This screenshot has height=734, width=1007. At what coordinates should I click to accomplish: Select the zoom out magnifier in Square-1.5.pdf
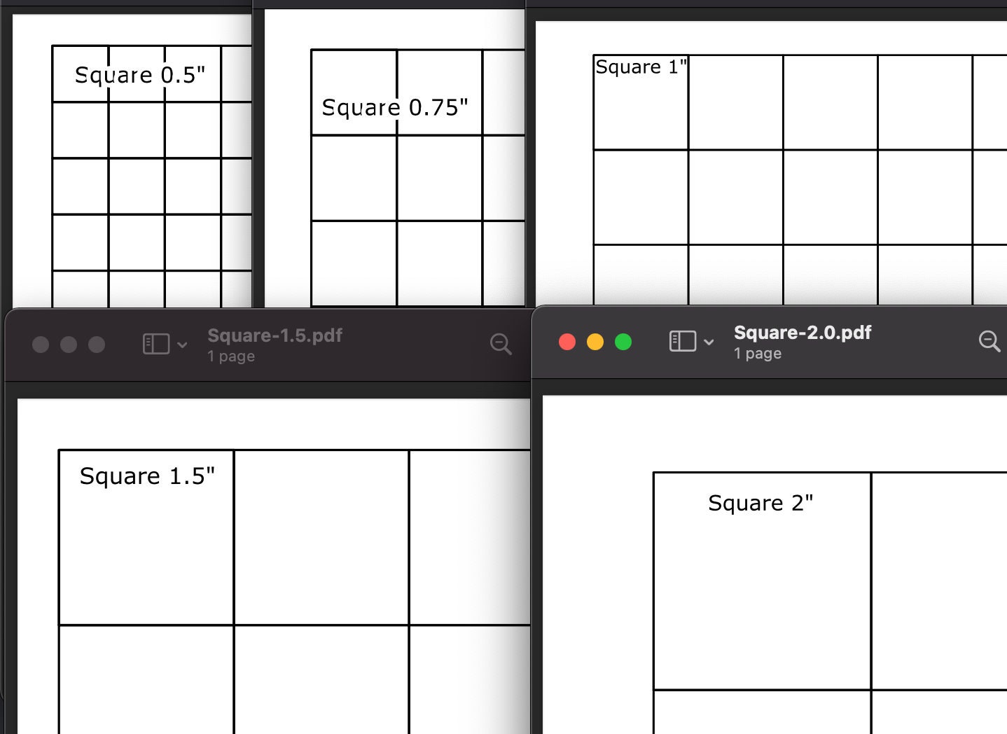click(500, 343)
